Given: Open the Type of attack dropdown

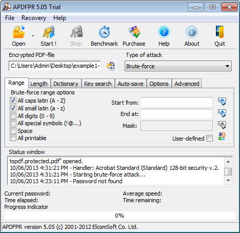Looking at the screenshot, I should click(x=178, y=66).
